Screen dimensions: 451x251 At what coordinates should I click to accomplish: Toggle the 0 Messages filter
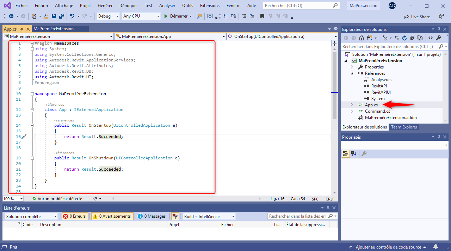[152, 216]
